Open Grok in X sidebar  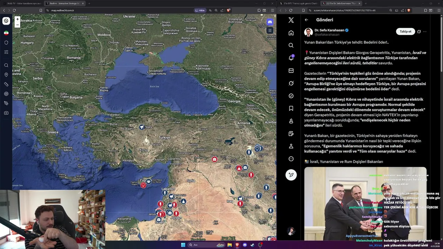pyautogui.click(x=291, y=83)
